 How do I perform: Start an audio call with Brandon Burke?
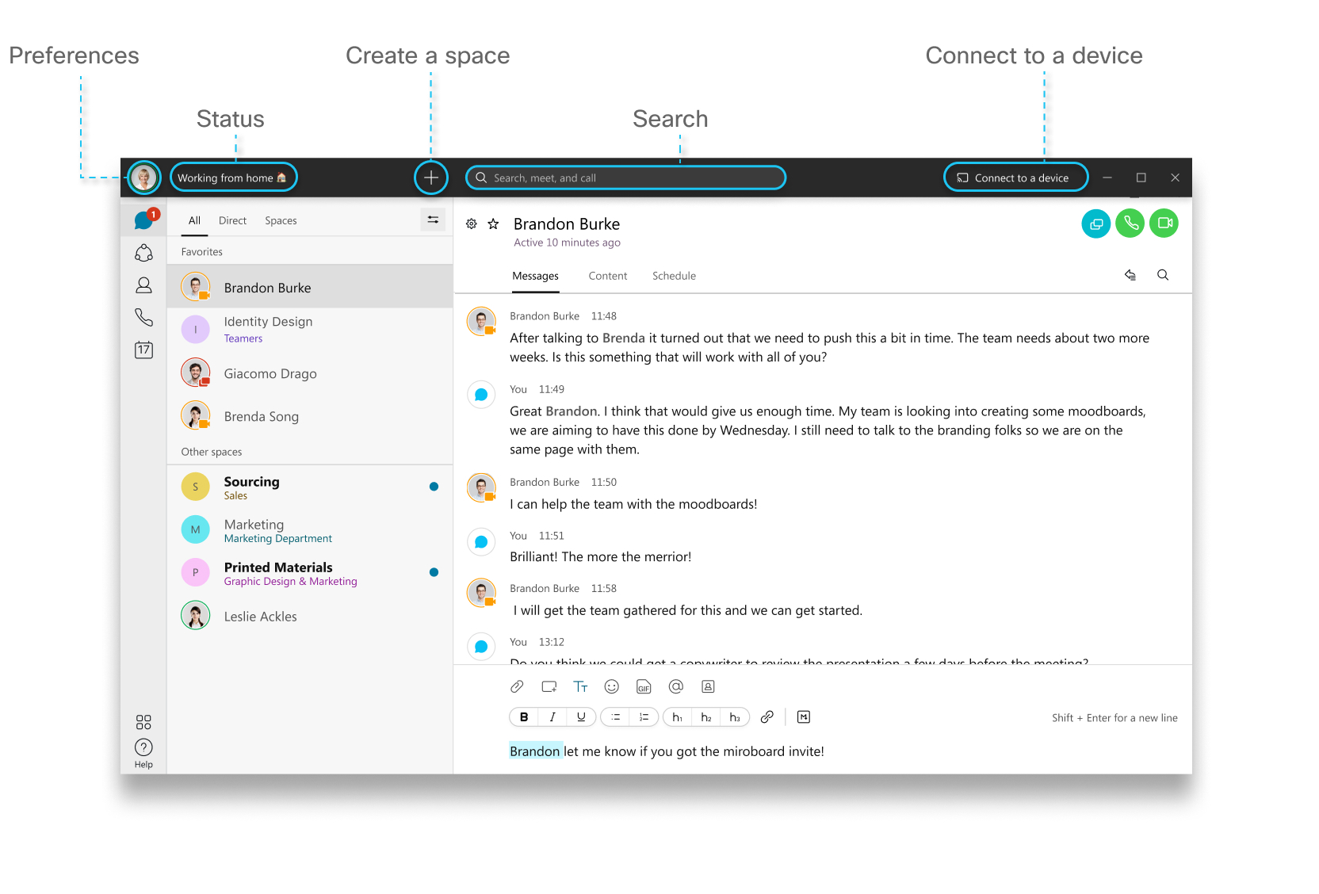pyautogui.click(x=1130, y=223)
